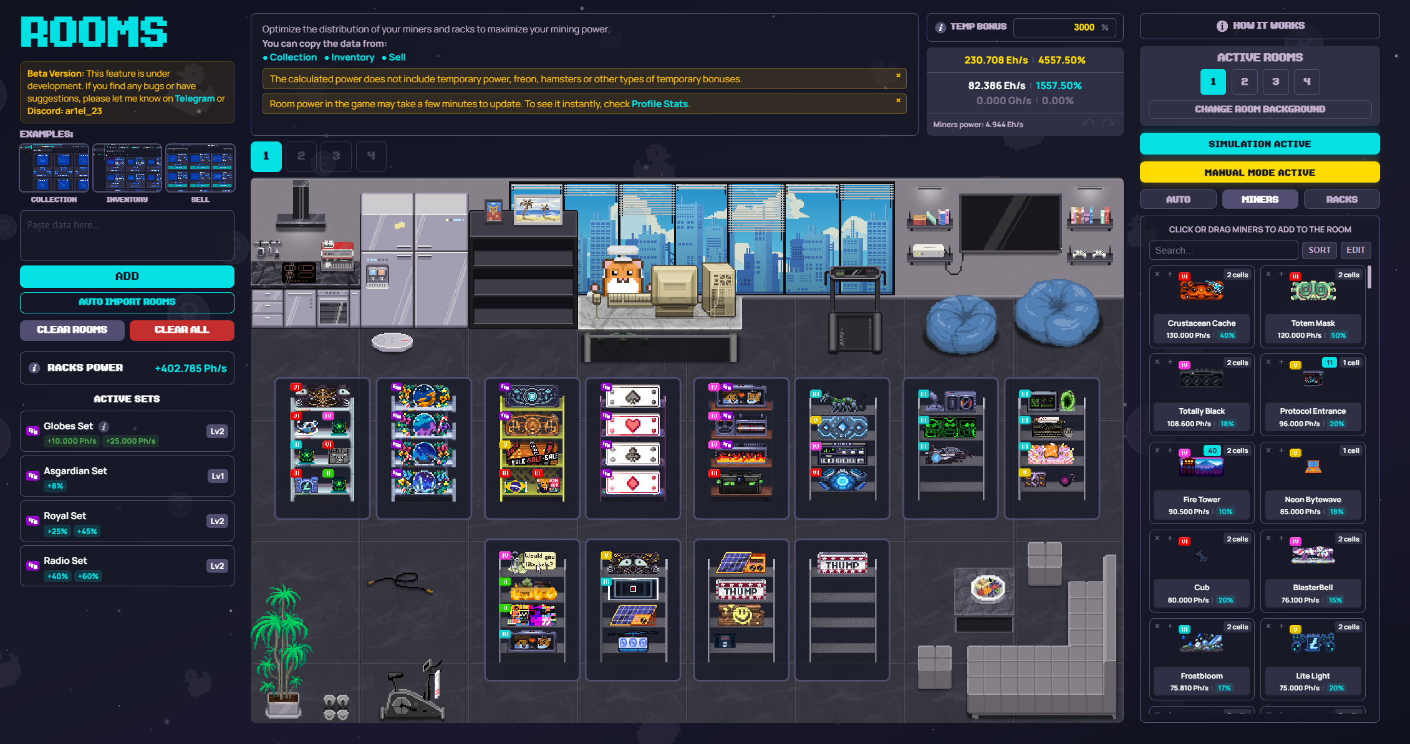Viewport: 1410px width, 744px height.
Task: Open the Profile Stats link
Action: pos(660,104)
